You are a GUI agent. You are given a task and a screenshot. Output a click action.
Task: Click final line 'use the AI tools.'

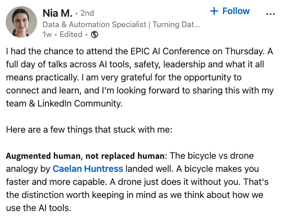39,208
